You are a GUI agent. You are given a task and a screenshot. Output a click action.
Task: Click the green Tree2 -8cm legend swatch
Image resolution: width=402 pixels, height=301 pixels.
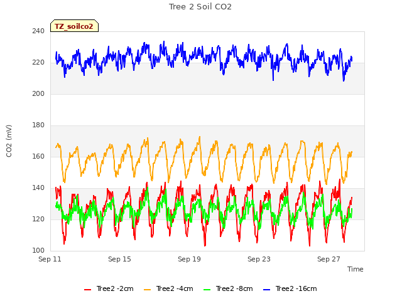click(x=207, y=290)
